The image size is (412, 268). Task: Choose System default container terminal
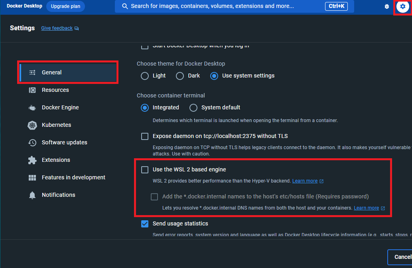click(x=193, y=108)
